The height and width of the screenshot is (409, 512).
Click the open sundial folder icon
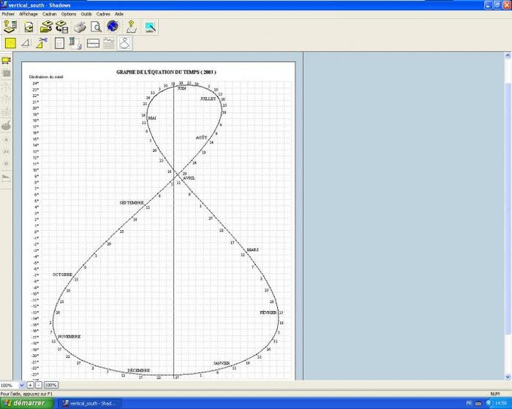coord(46,27)
